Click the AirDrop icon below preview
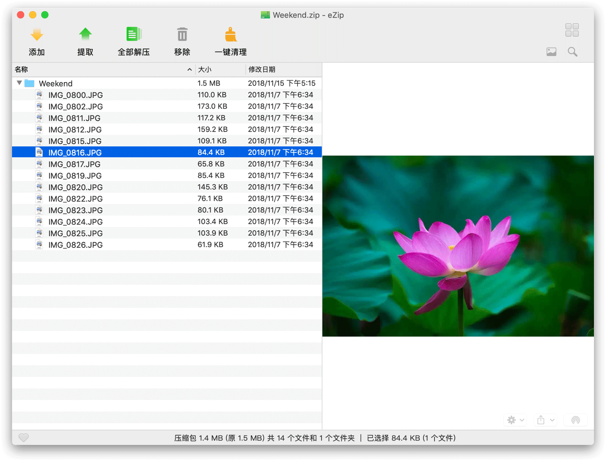606x461 pixels. tap(575, 420)
